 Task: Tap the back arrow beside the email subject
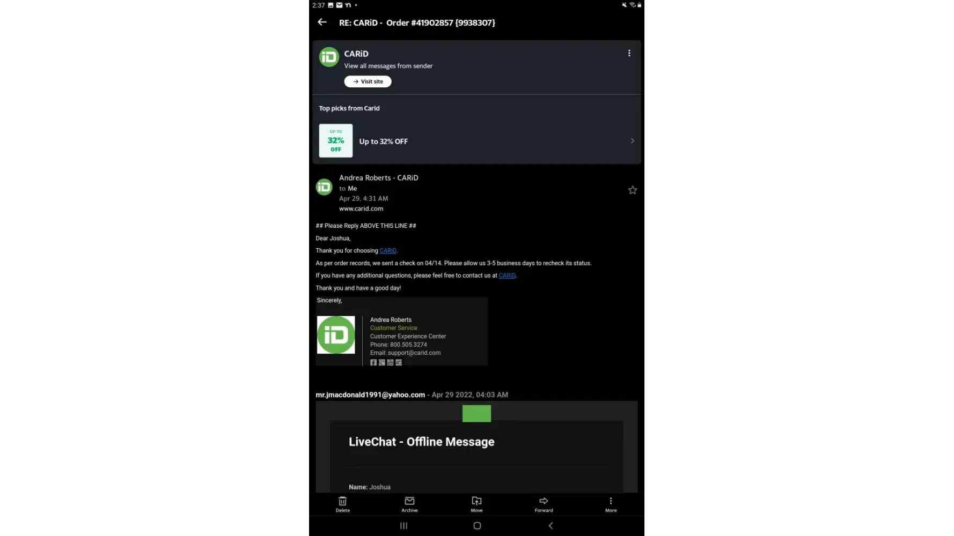[x=322, y=22]
